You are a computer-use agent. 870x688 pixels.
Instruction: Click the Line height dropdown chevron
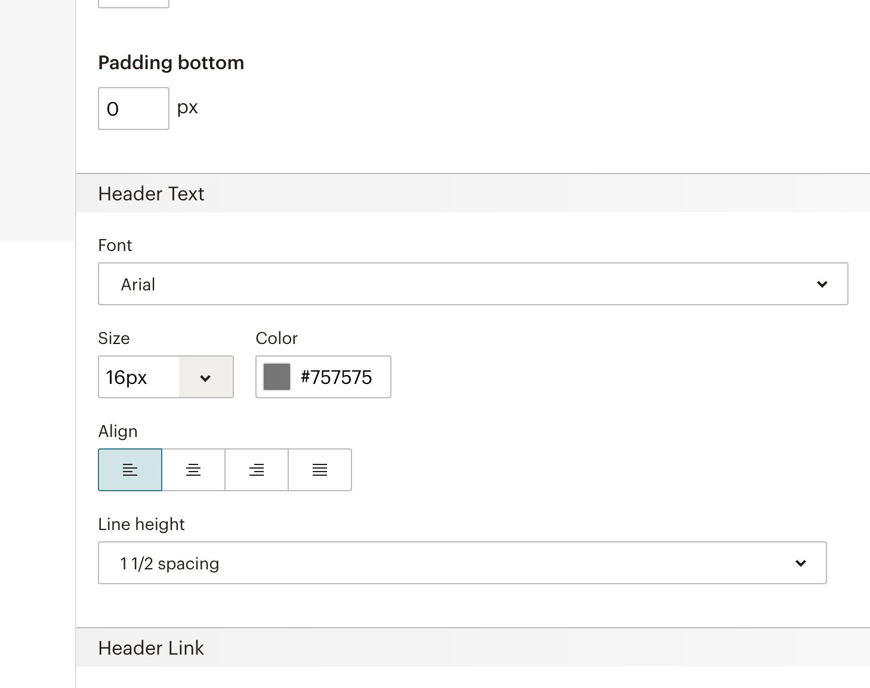coord(800,563)
